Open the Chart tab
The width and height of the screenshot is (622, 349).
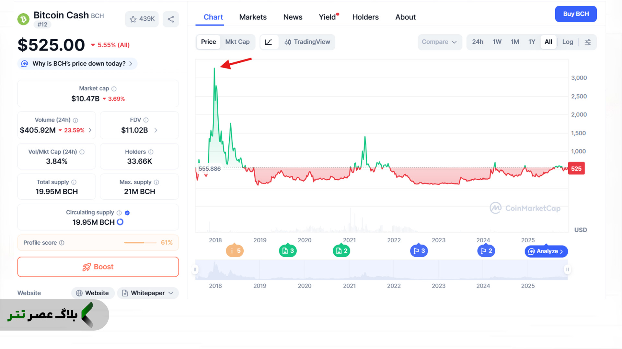213,17
